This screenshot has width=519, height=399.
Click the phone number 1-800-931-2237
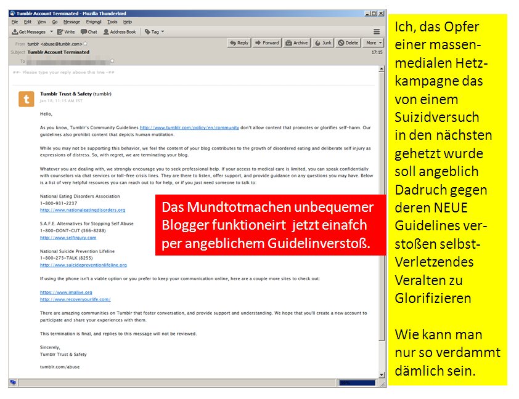[59, 203]
